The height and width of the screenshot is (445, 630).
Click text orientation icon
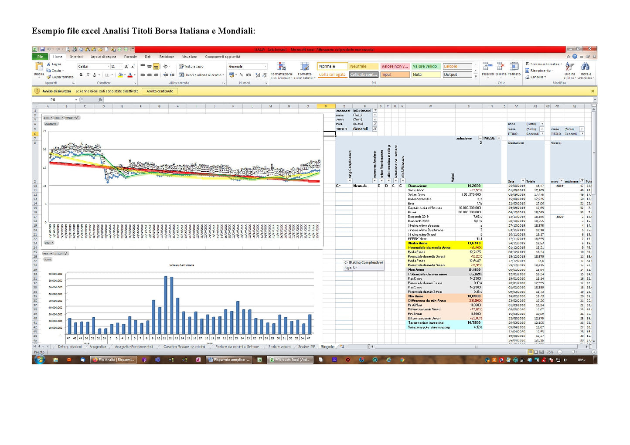[x=167, y=66]
